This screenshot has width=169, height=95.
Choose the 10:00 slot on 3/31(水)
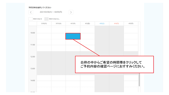[59, 36]
